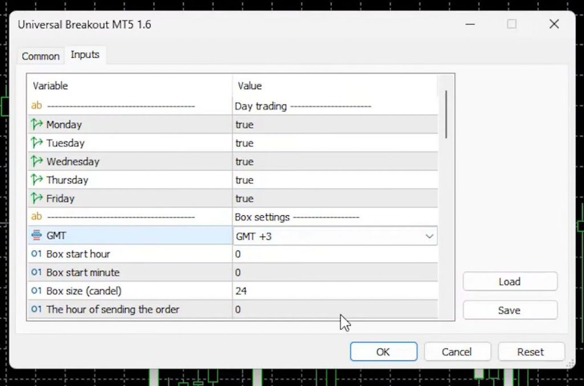The image size is (584, 386).
Task: Click the boolean icon next to Monday
Action: [x=36, y=124]
